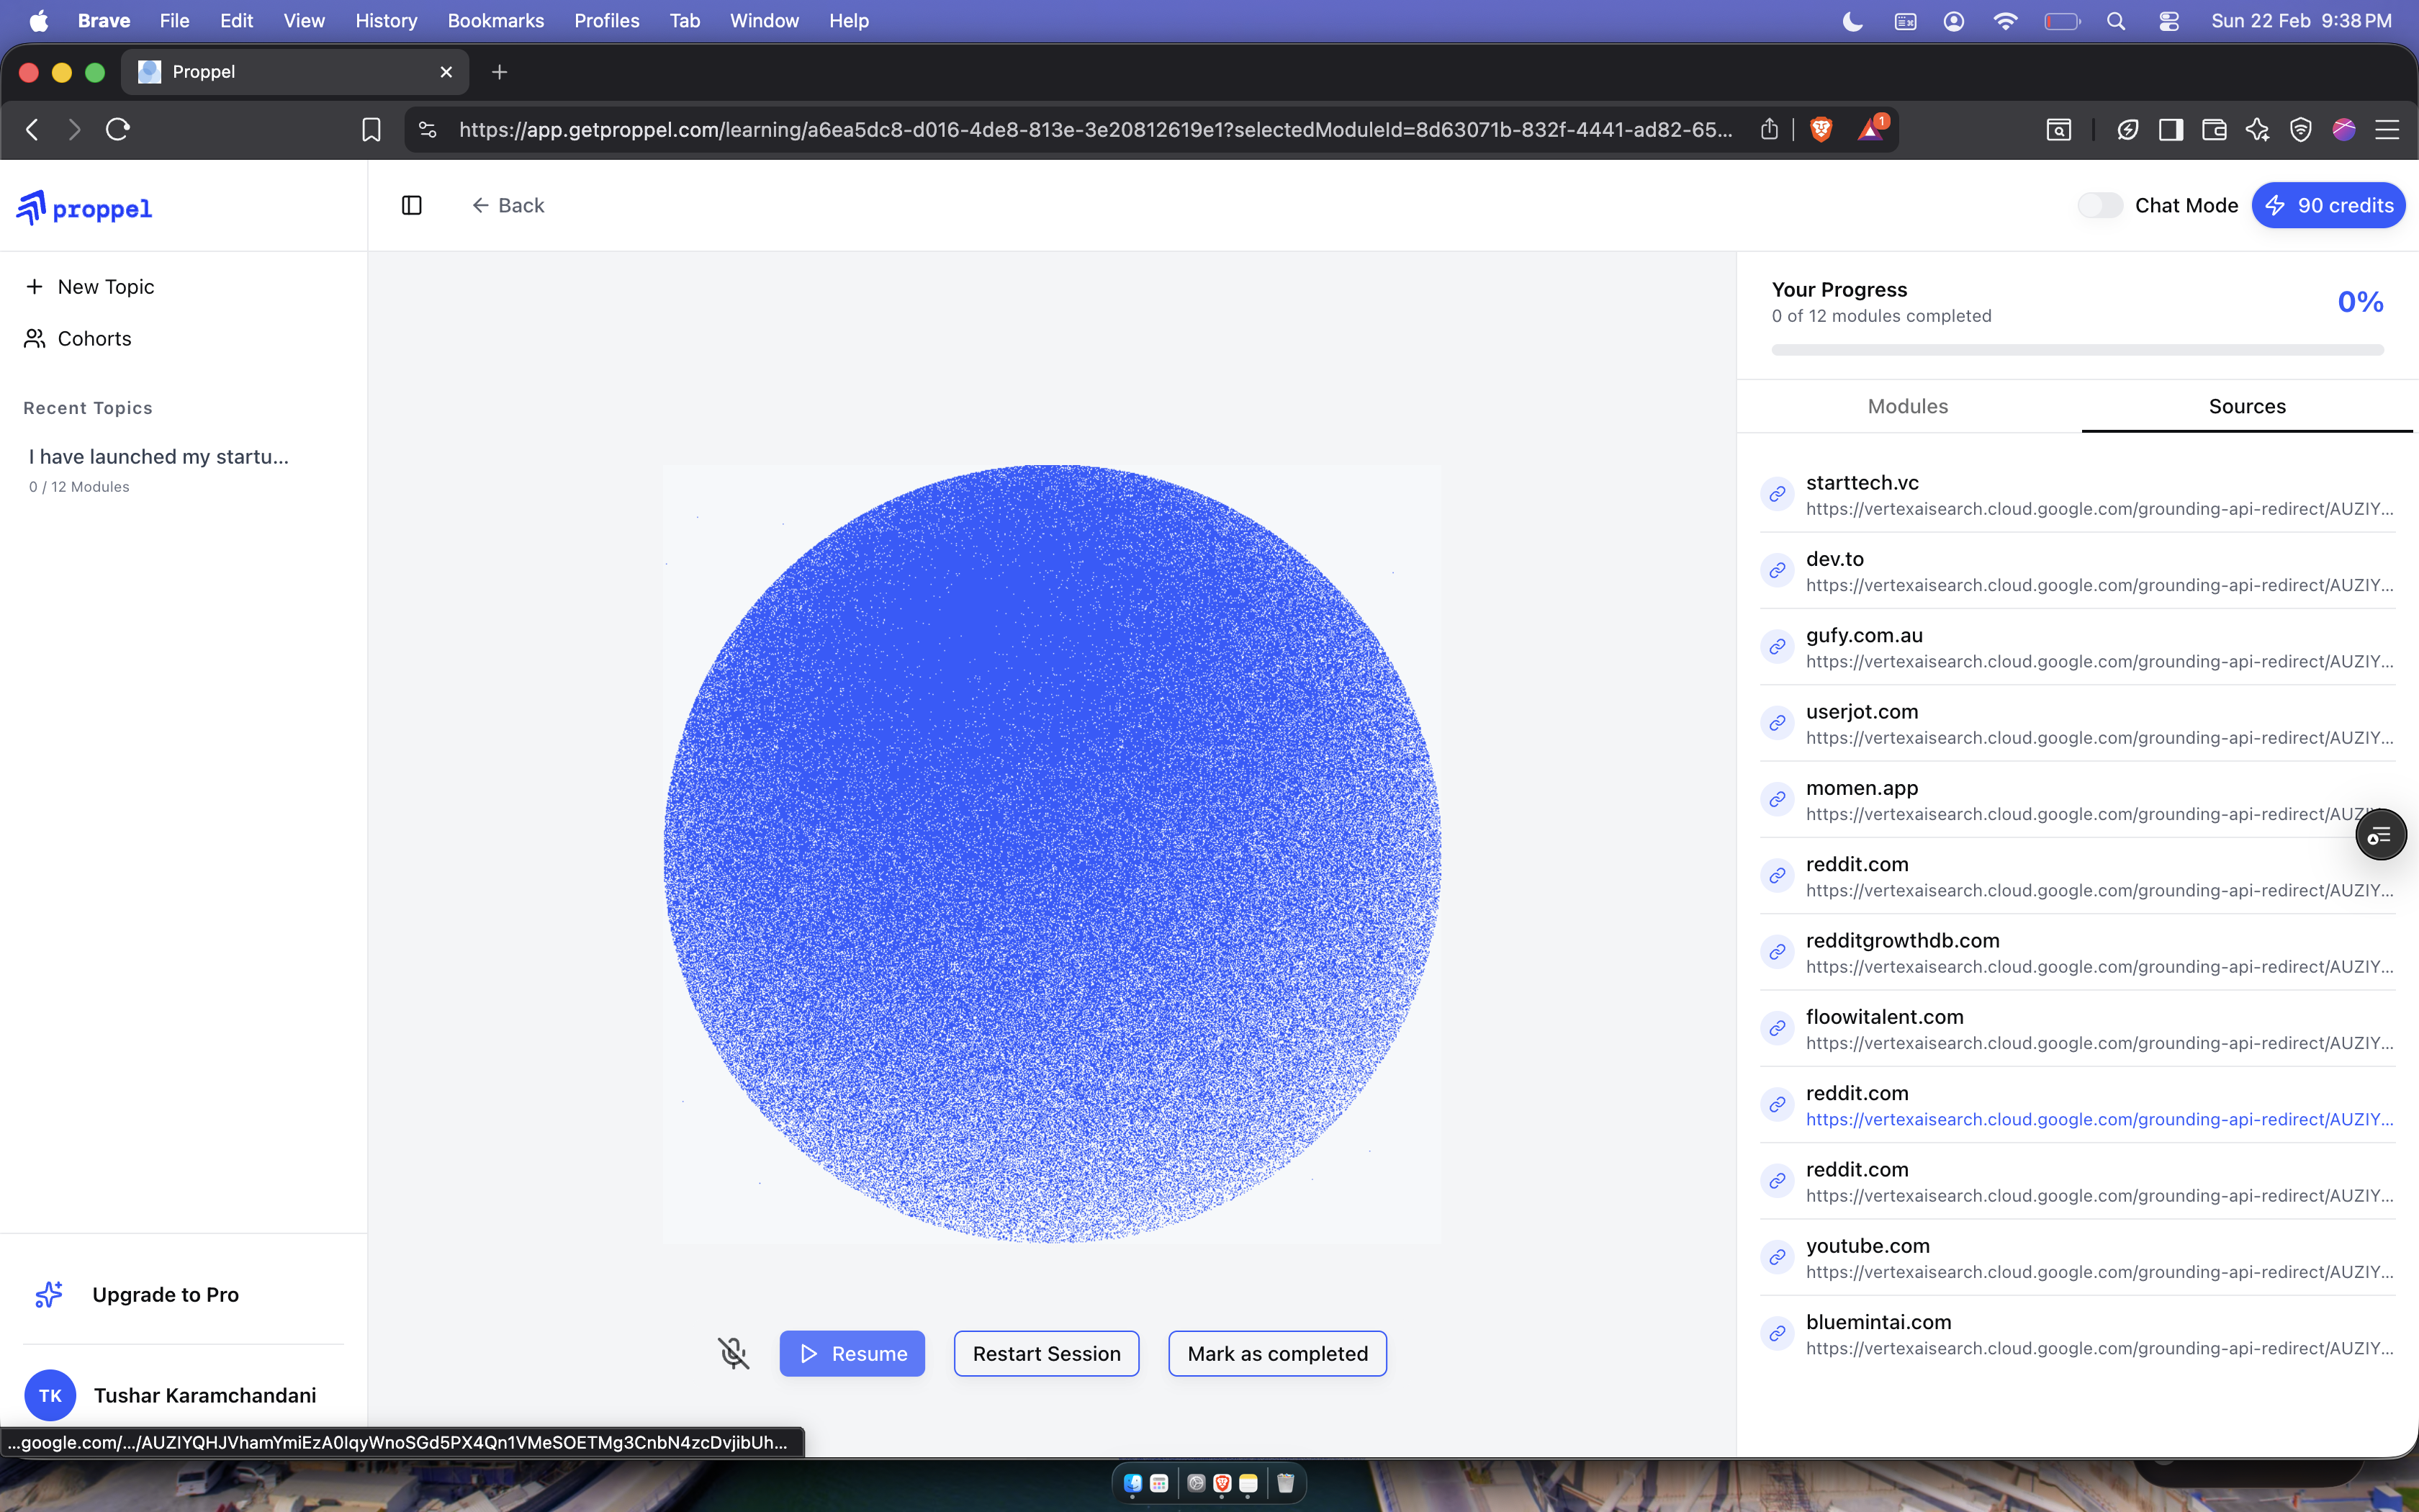Resume the paused session
This screenshot has height=1512, width=2419.
point(852,1353)
